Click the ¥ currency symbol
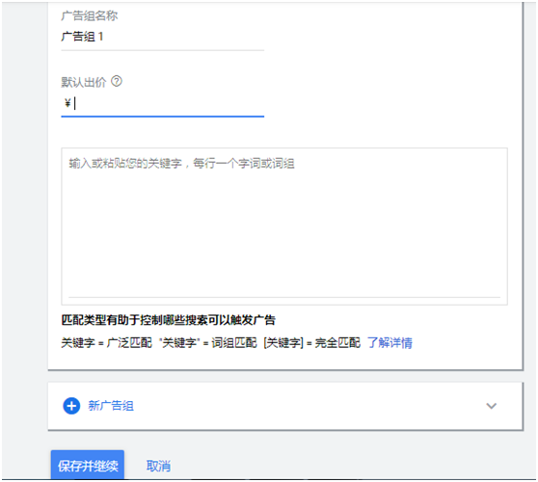Image resolution: width=538 pixels, height=482 pixels. (x=67, y=103)
